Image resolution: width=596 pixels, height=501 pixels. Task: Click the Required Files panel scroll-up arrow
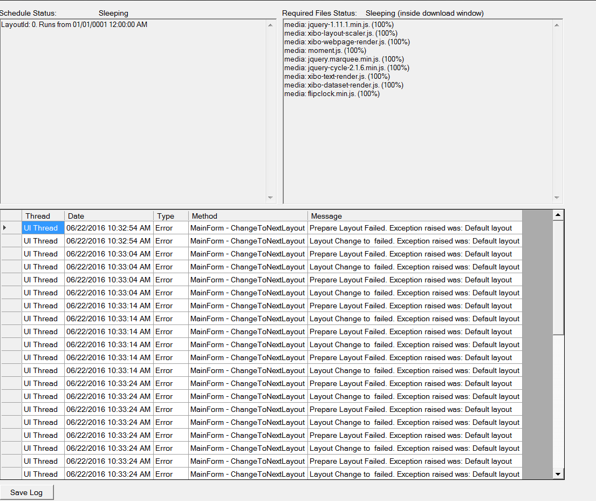556,24
